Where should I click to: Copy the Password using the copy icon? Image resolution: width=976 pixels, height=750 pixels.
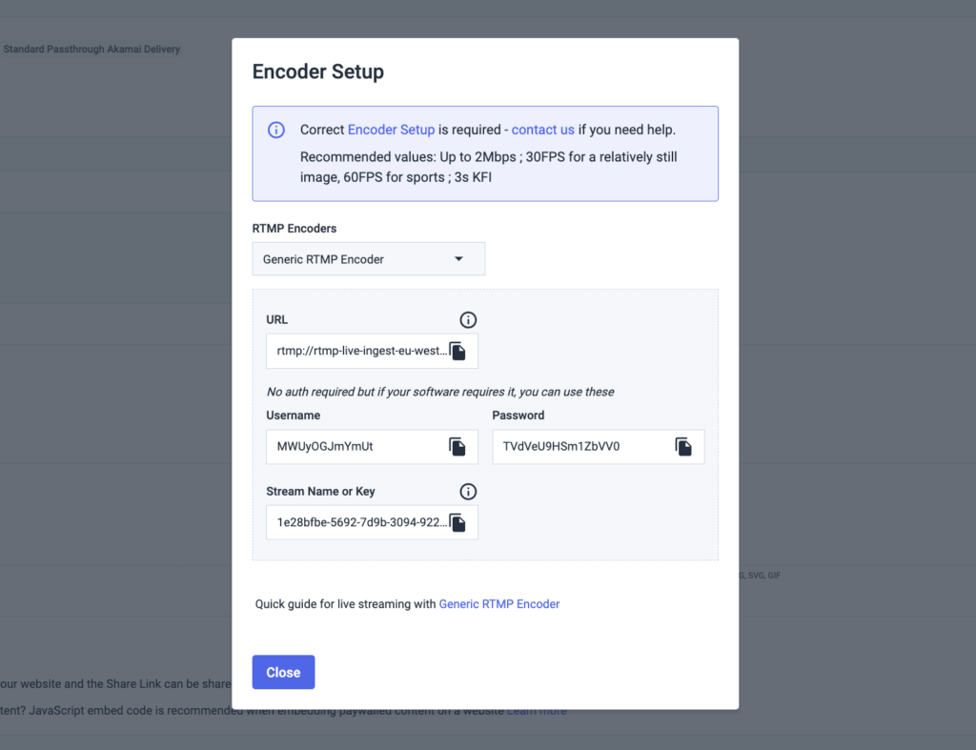click(x=682, y=447)
